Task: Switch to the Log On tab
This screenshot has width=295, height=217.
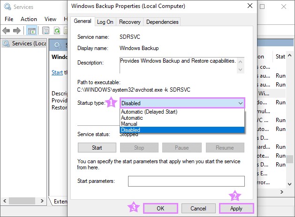Action: click(x=105, y=22)
